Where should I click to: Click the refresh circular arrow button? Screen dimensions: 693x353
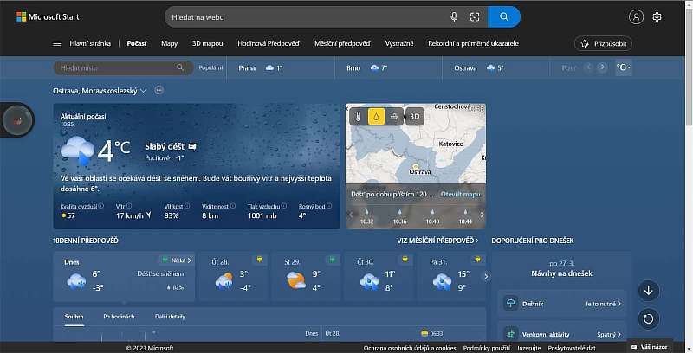(x=649, y=318)
